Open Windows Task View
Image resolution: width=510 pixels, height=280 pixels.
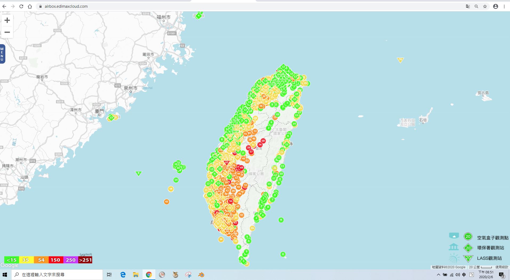(109, 275)
